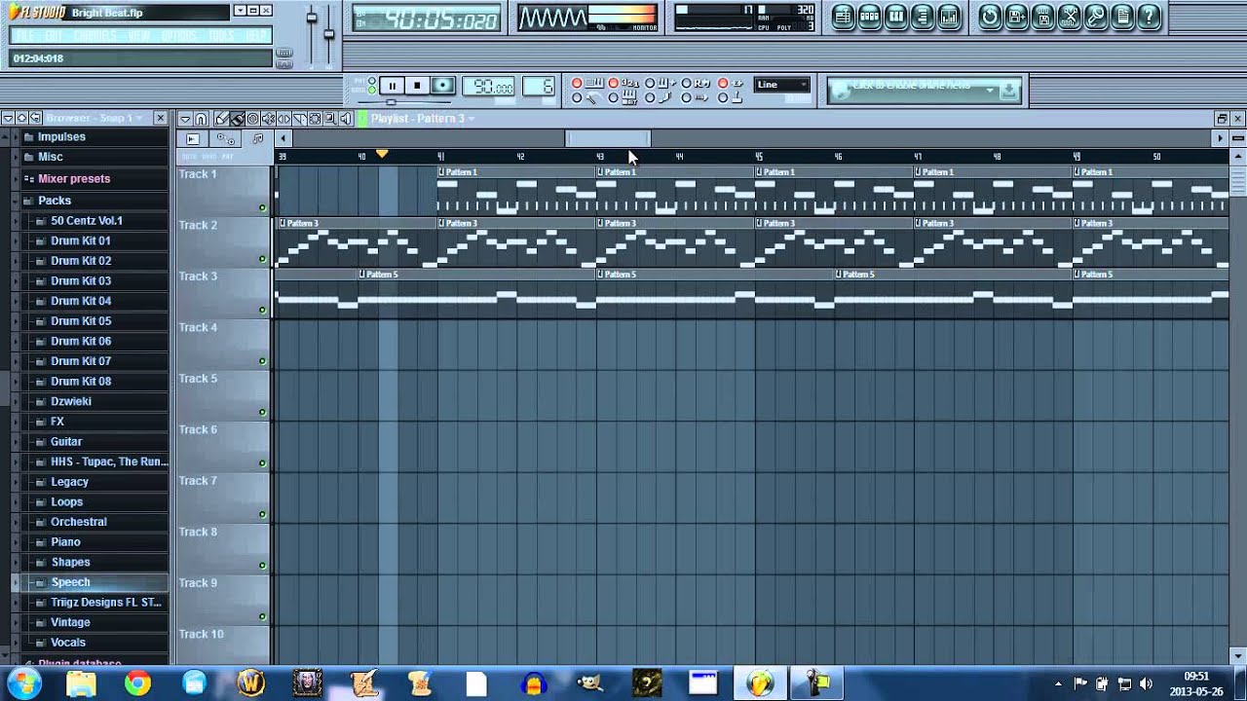
Task: Select the Slice tool in playlist toolbar
Action: [x=300, y=119]
